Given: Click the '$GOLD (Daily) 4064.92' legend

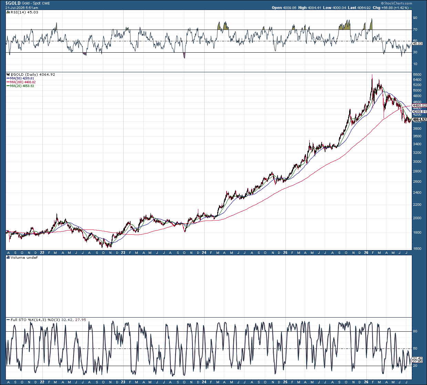Looking at the screenshot, I should click(33, 74).
